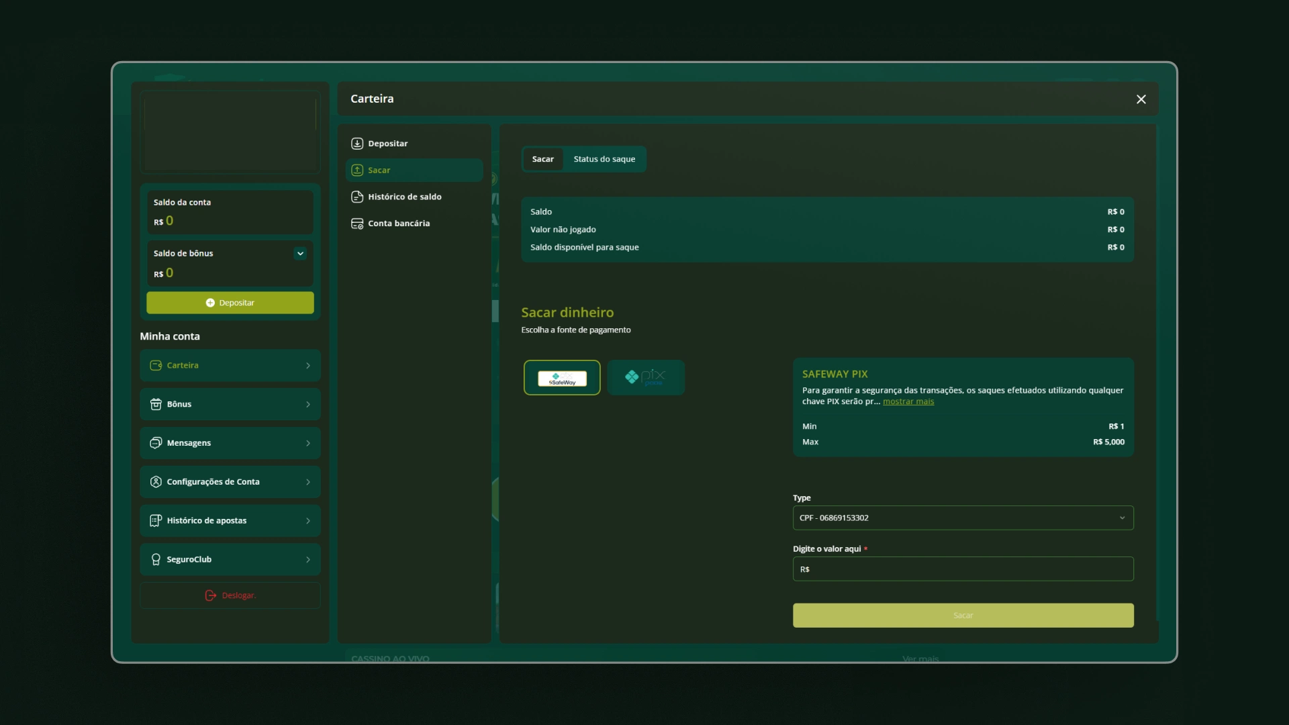Select the Pix payment source

tap(646, 378)
